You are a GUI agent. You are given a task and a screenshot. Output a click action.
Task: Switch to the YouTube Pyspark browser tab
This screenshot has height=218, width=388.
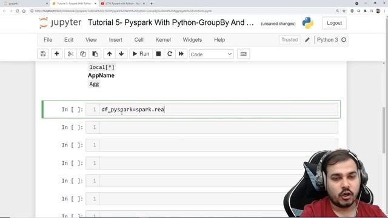click(122, 4)
